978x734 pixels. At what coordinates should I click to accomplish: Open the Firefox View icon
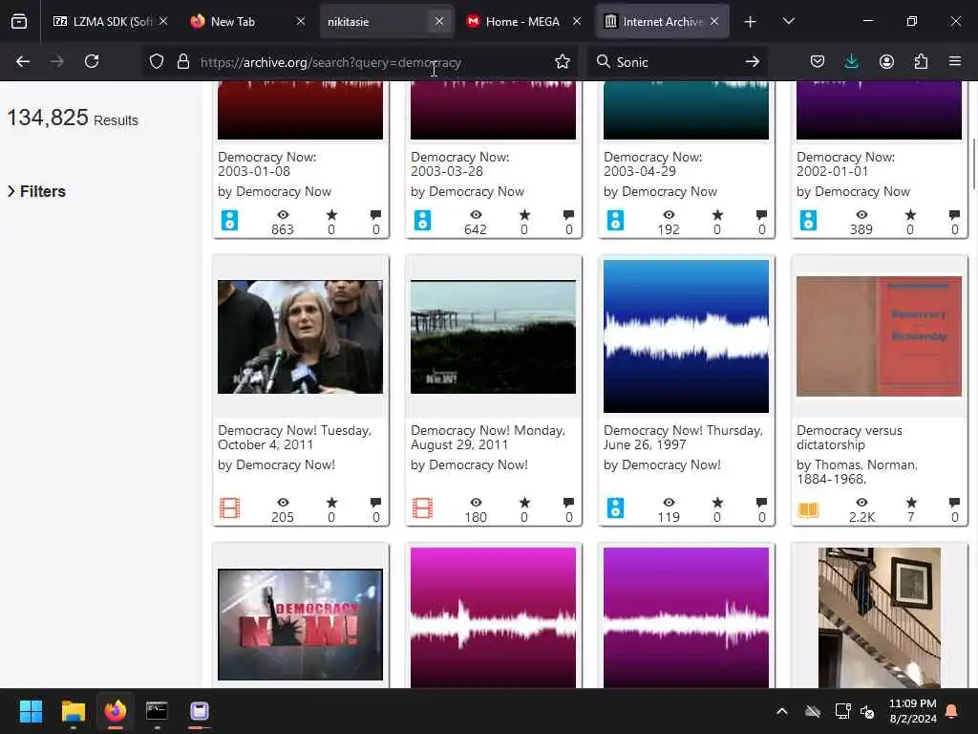point(19,22)
